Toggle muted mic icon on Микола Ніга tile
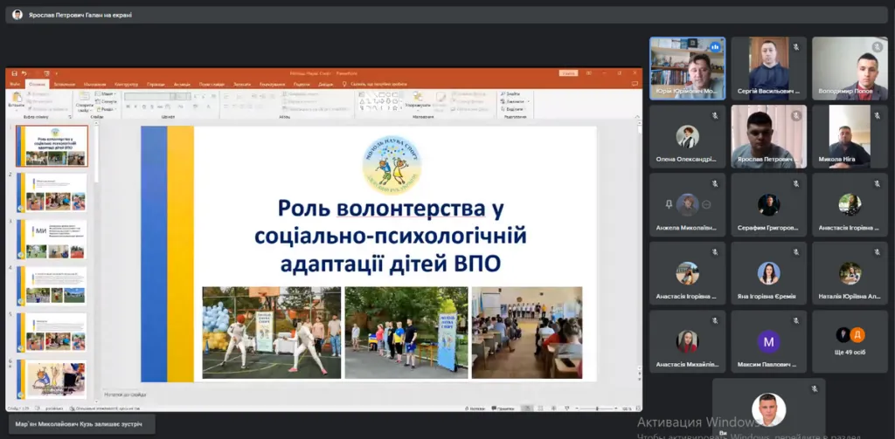This screenshot has height=439, width=895. click(x=877, y=114)
